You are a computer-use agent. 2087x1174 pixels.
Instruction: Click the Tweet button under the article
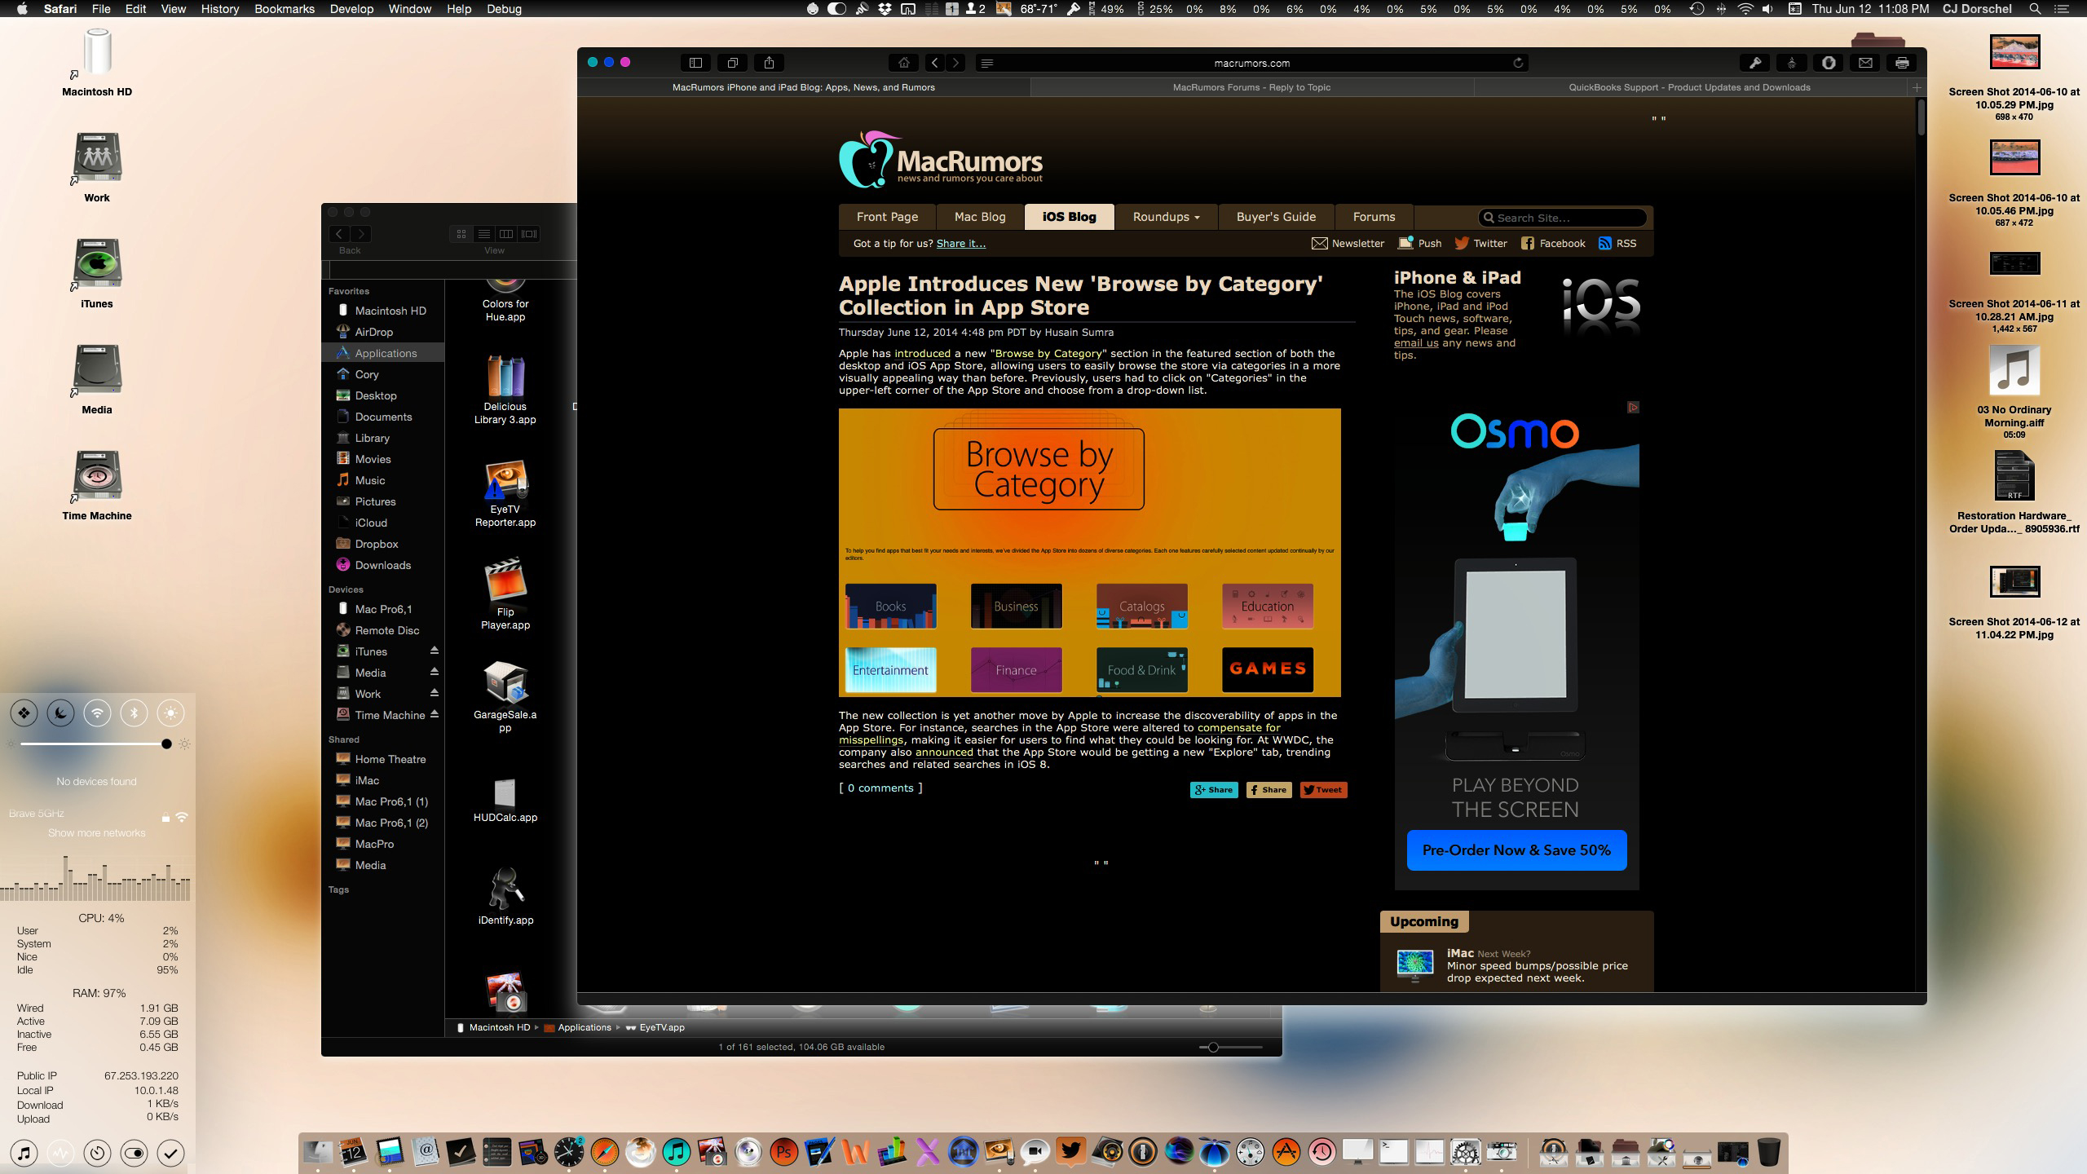[x=1323, y=789]
